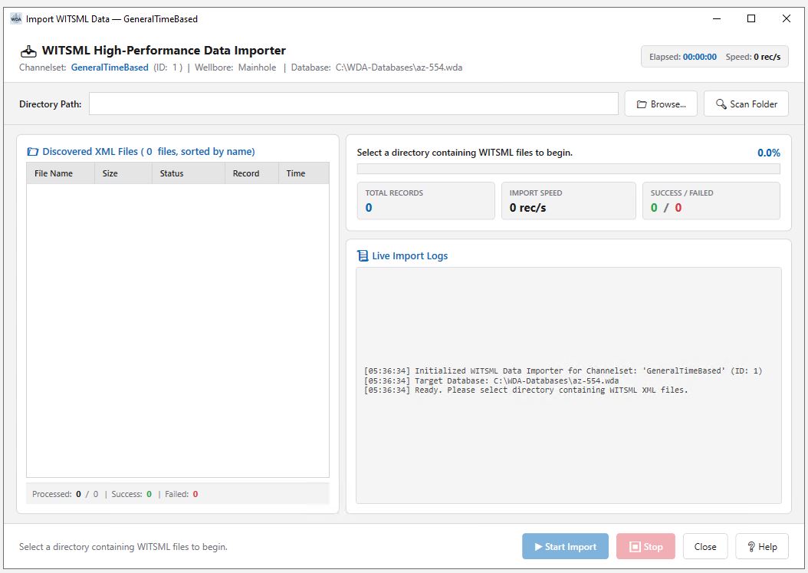The height and width of the screenshot is (573, 808).
Task: Click the folder icon beside Discovered XML Files
Action: [32, 152]
